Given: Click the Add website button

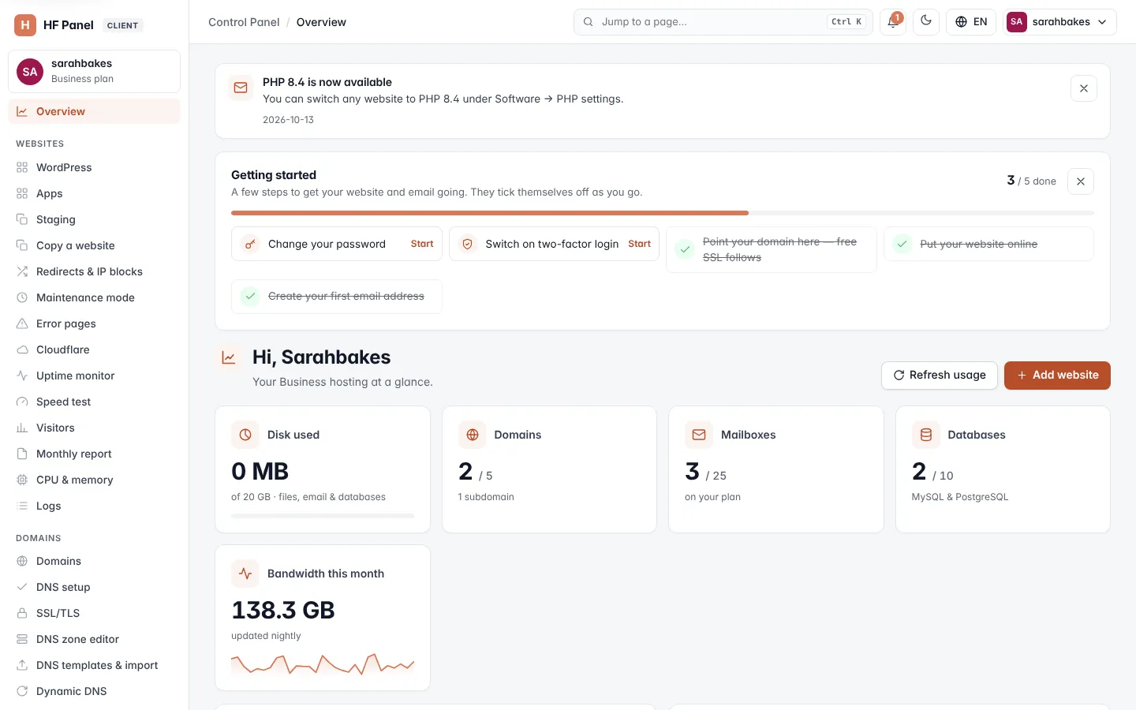Looking at the screenshot, I should coord(1057,376).
